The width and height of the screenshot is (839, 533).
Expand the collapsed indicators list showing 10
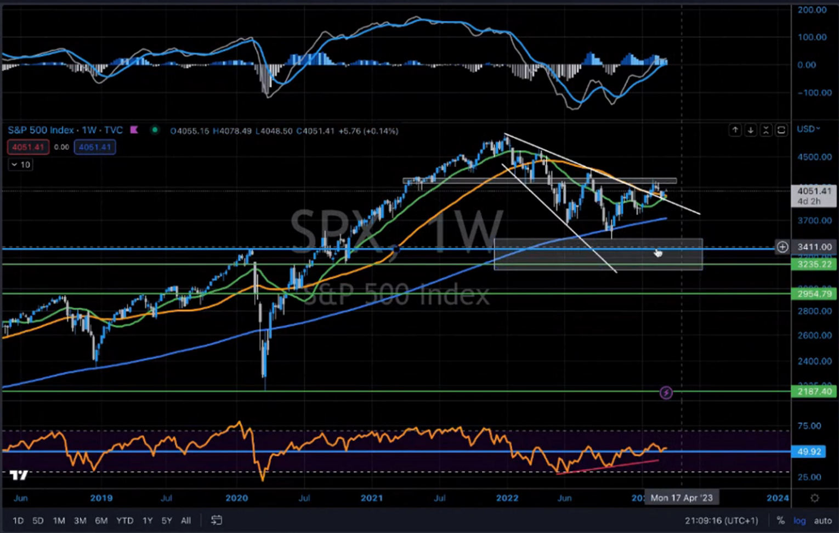(21, 165)
